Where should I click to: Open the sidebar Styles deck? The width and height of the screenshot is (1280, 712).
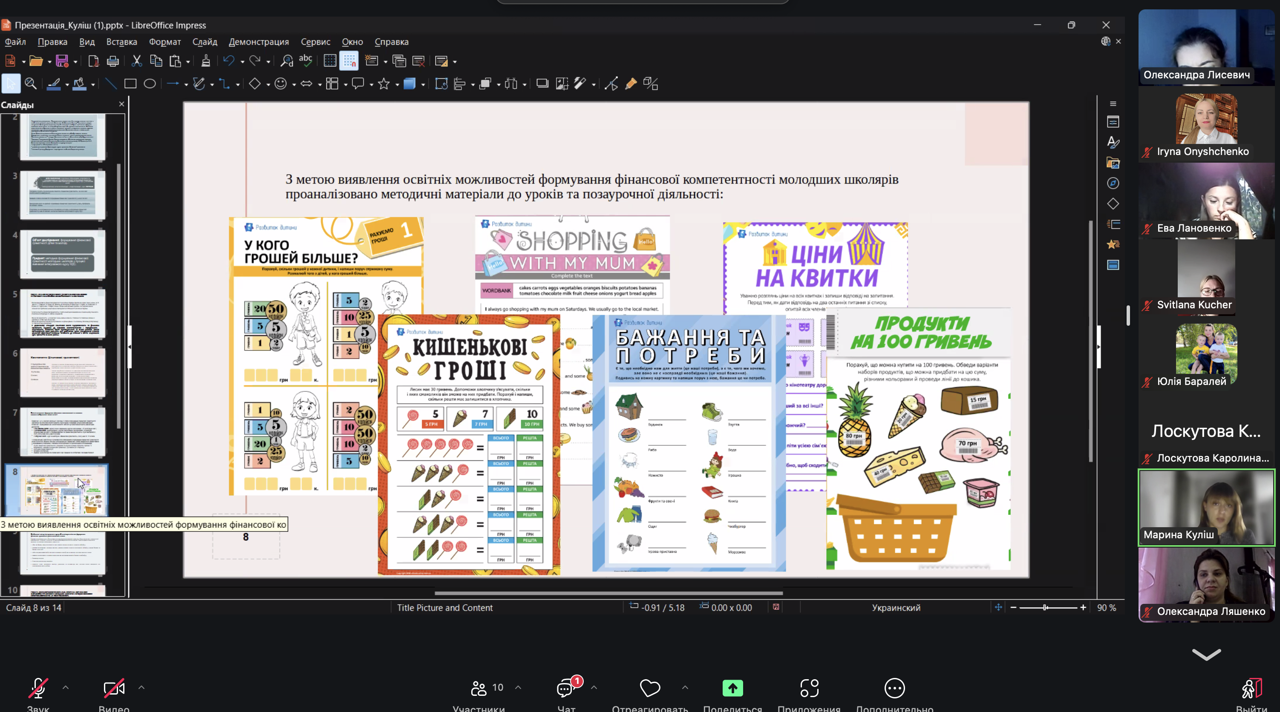click(1113, 143)
